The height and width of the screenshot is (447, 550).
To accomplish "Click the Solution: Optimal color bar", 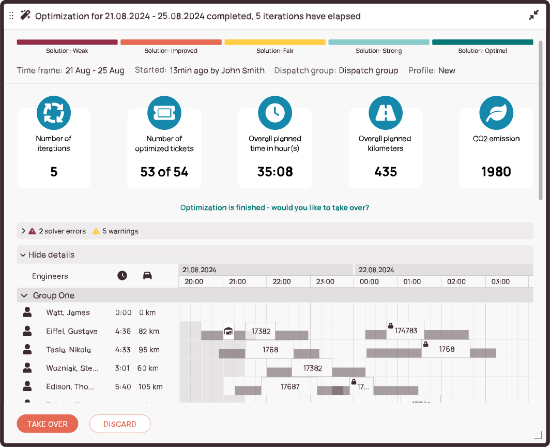I will pyautogui.click(x=482, y=42).
